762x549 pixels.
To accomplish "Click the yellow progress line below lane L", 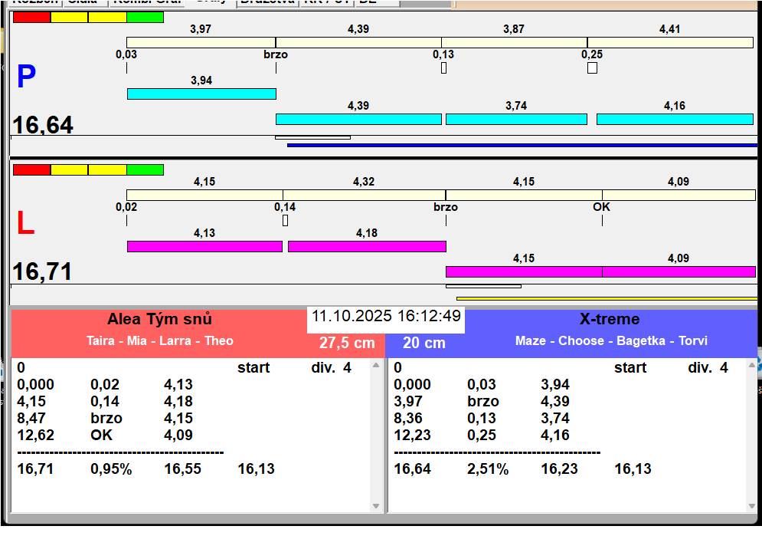I will point(605,298).
